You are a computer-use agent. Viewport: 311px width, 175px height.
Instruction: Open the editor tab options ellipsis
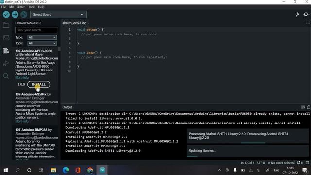tap(308, 23)
